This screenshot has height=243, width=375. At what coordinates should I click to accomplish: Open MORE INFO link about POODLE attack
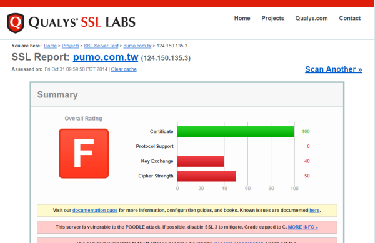(303, 227)
